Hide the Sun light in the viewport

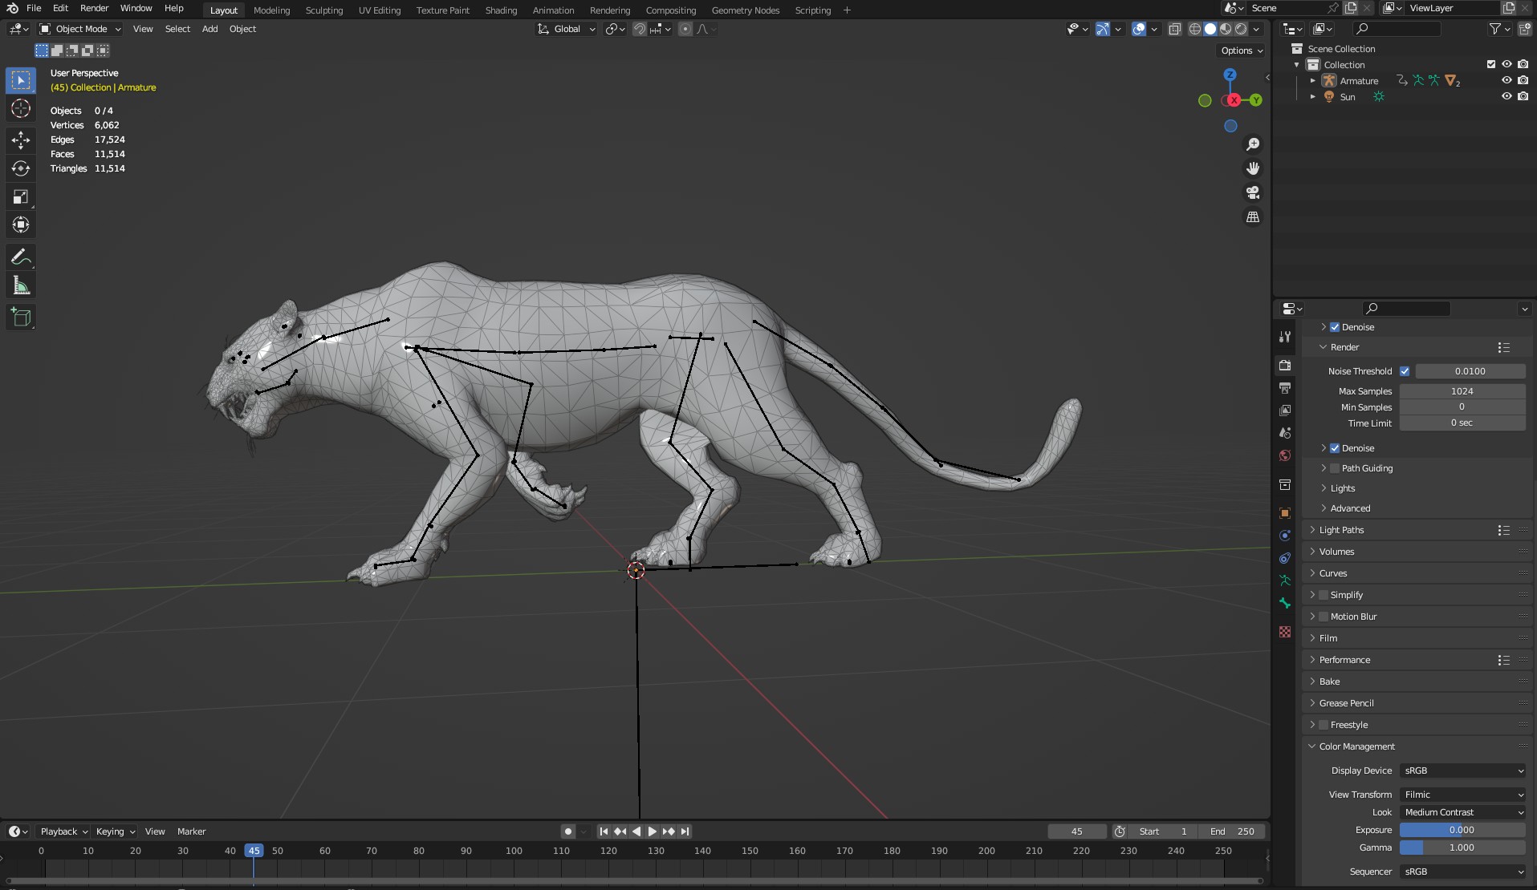[x=1507, y=96]
